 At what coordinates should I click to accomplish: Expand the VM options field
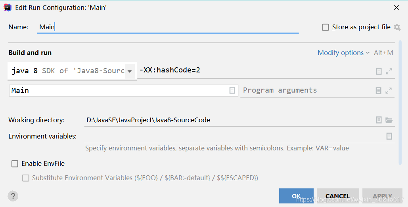pyautogui.click(x=389, y=71)
